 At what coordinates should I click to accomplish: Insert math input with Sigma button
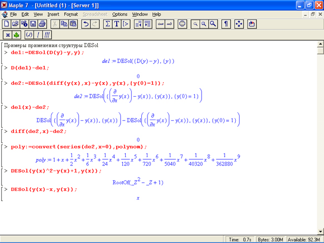coord(108,24)
